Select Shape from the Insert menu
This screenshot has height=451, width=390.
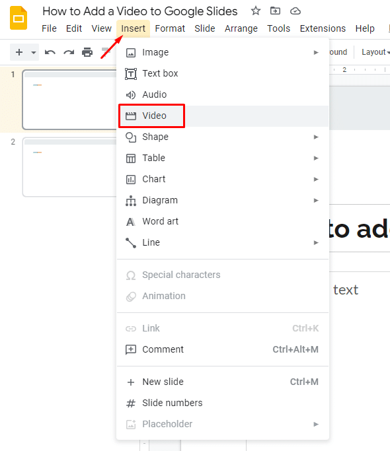click(222, 137)
